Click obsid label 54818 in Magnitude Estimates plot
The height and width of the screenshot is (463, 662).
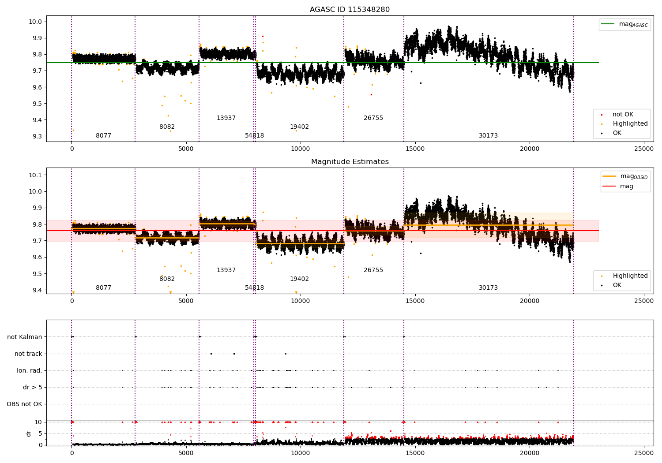[255, 288]
